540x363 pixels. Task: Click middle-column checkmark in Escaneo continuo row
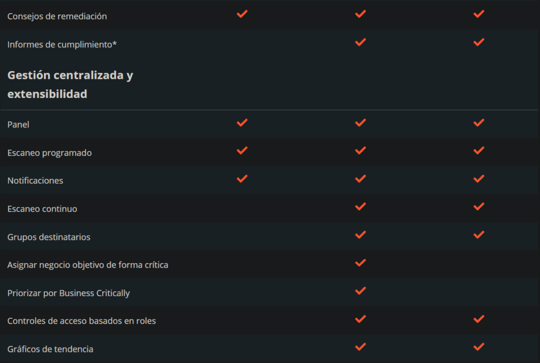coord(361,207)
